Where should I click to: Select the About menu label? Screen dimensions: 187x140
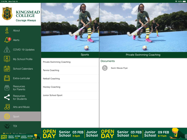point(16,30)
